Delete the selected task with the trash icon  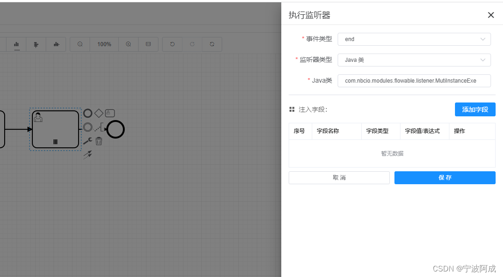tap(99, 141)
